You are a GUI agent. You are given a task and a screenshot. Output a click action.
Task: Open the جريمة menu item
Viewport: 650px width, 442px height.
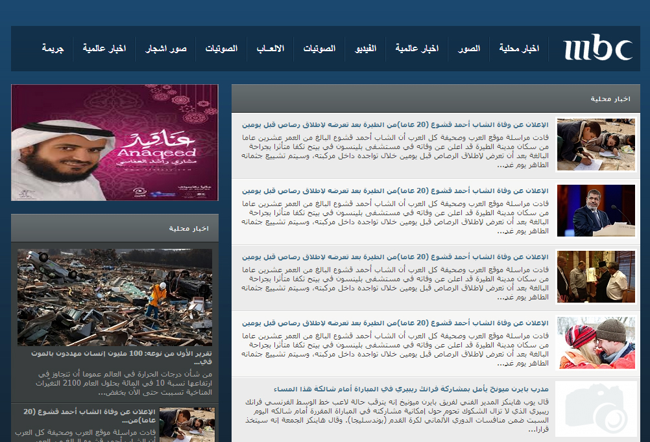[53, 49]
